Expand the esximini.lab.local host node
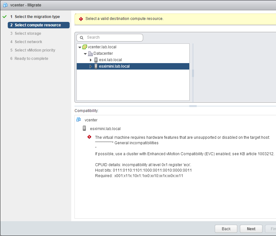This screenshot has height=236, width=276. pyautogui.click(x=91, y=66)
